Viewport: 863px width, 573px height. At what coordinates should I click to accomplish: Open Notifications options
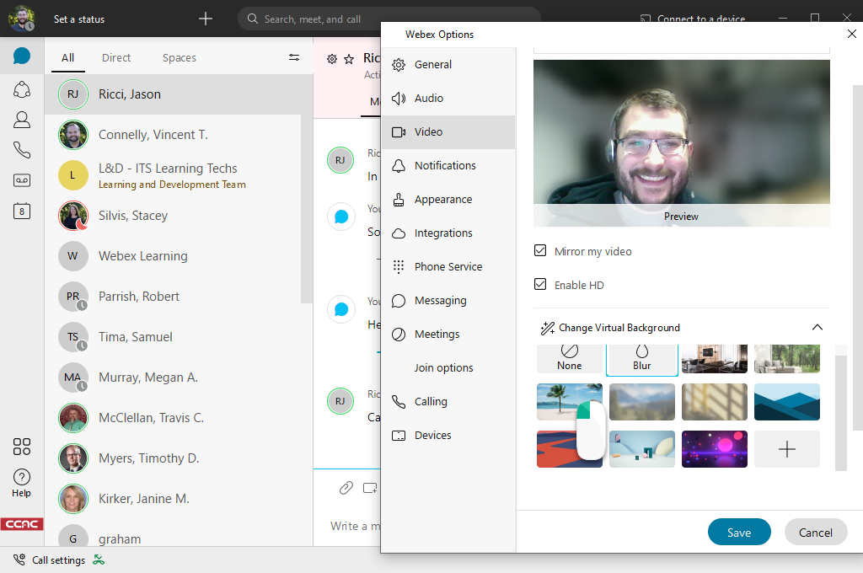click(448, 166)
